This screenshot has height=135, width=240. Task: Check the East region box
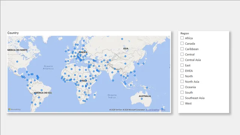[x=182, y=65]
